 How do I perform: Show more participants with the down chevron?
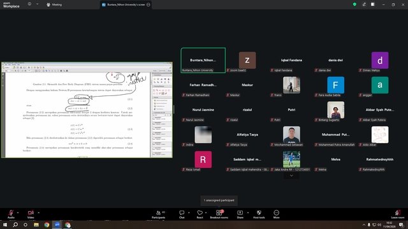tap(291, 176)
